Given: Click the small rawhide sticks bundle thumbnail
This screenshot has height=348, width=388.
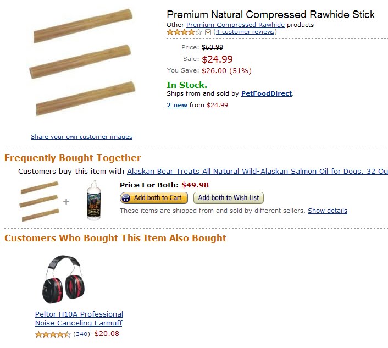Looking at the screenshot, I should [x=39, y=201].
